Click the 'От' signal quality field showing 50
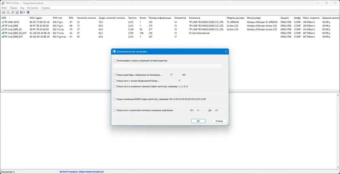 point(200,110)
